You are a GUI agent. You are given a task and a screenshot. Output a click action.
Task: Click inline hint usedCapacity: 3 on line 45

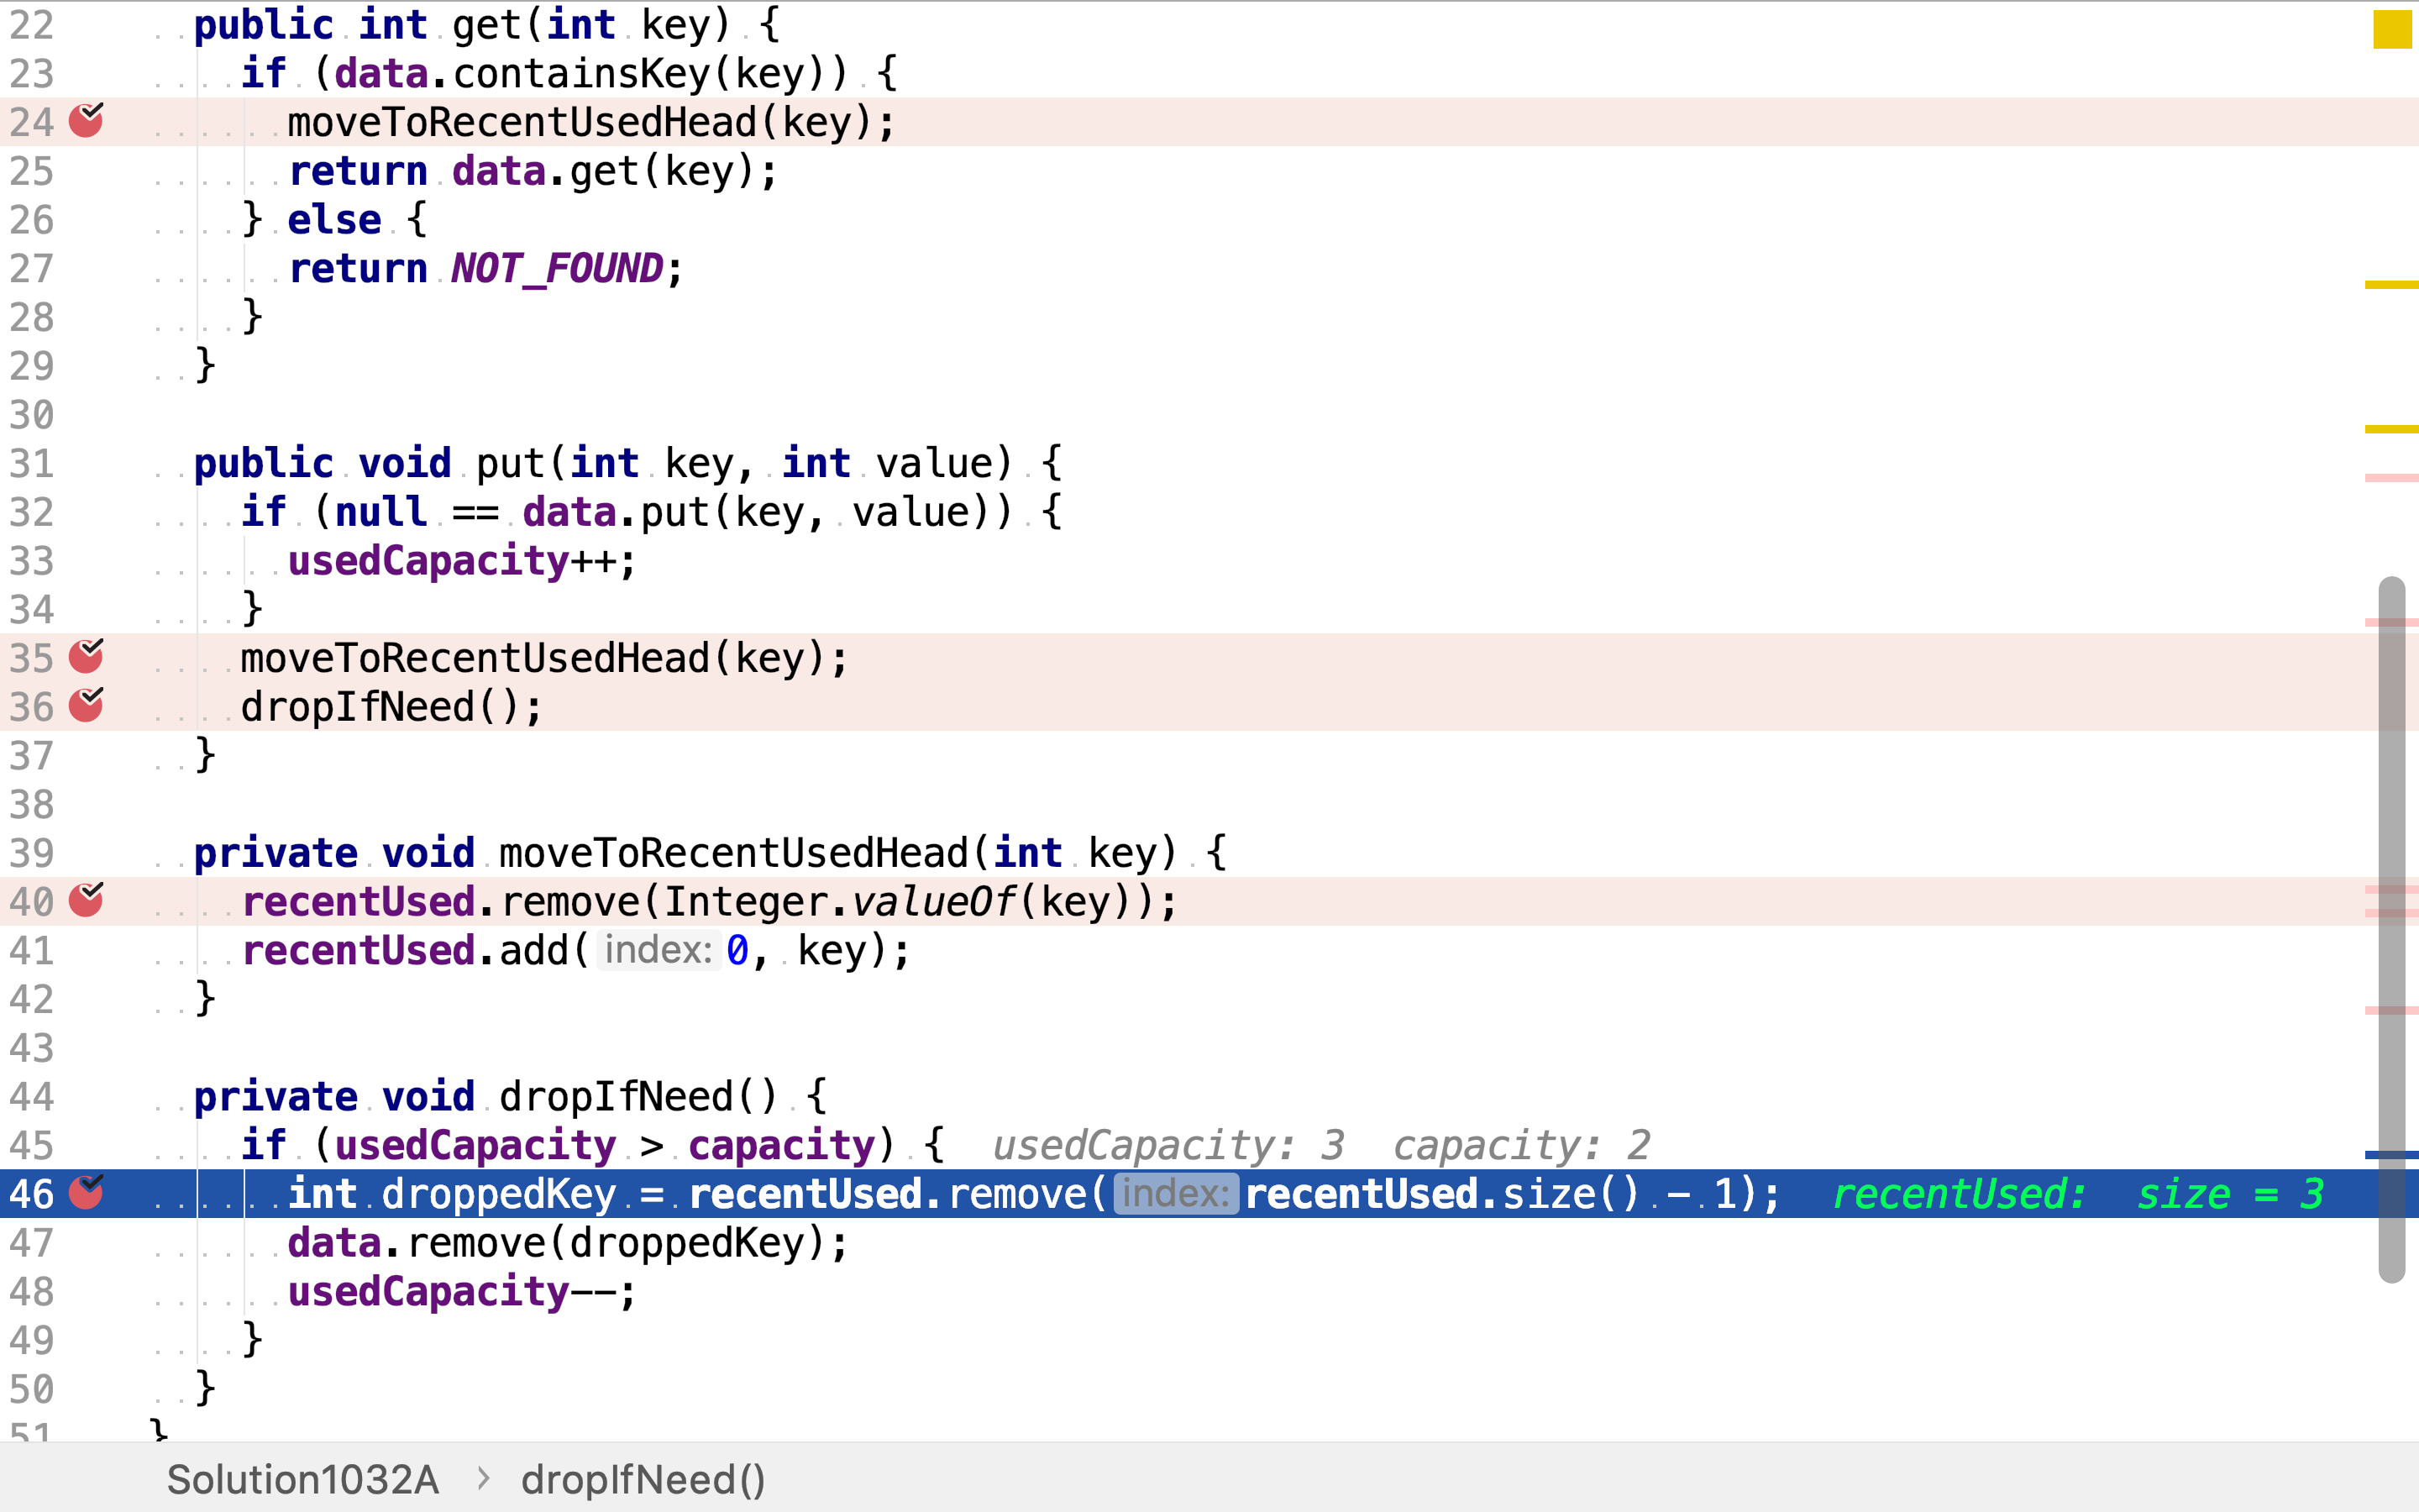pos(1168,1145)
